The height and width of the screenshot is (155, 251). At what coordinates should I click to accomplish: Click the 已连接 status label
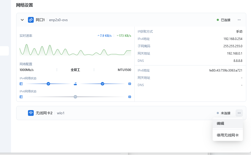tap(226, 20)
